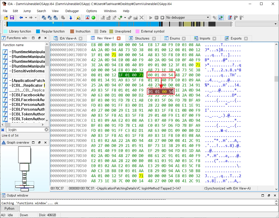Close the Structures tab
279x218 pixels.
point(154,38)
